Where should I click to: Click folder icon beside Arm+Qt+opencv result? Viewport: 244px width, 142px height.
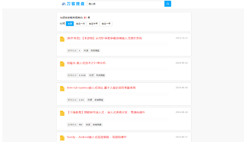click(62, 89)
